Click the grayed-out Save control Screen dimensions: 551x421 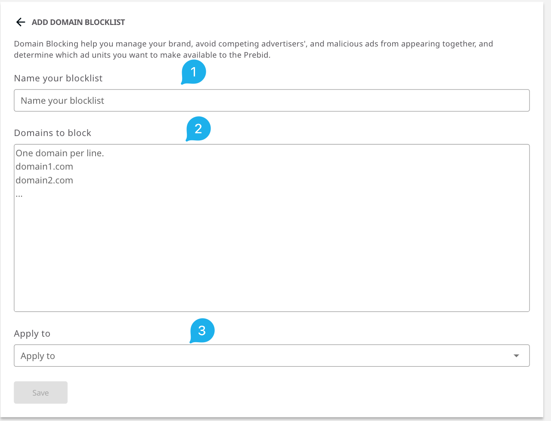(x=40, y=392)
